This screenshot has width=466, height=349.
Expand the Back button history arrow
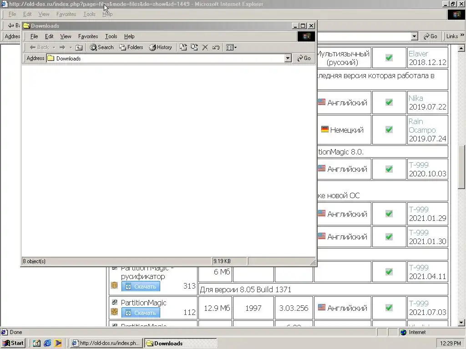(x=54, y=47)
